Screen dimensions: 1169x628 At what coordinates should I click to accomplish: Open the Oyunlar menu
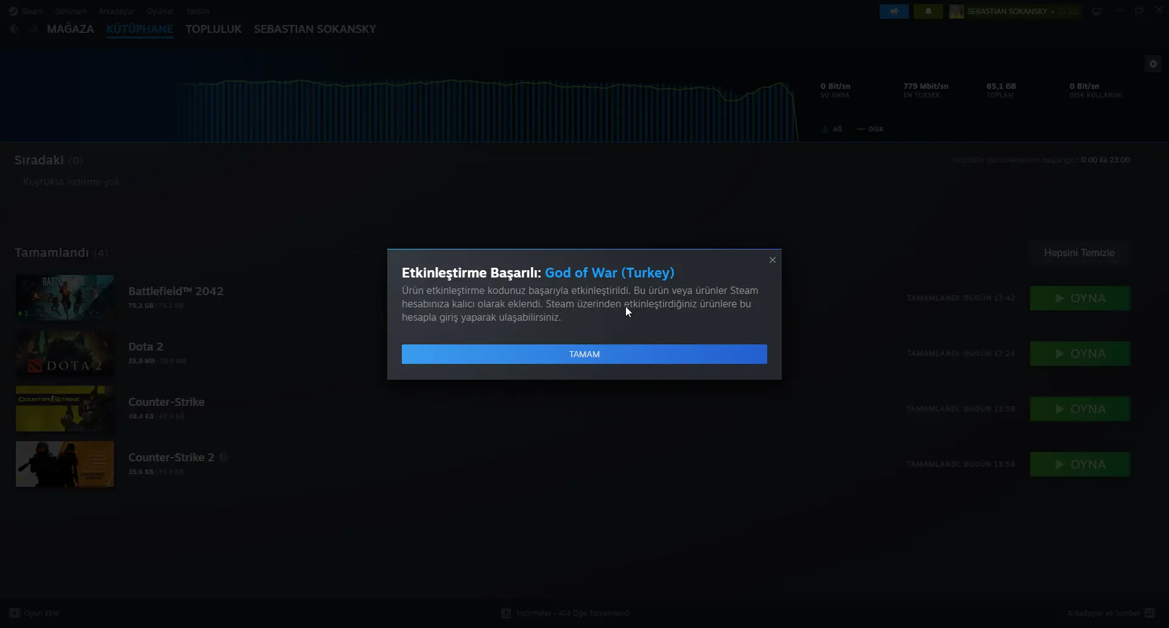point(160,11)
